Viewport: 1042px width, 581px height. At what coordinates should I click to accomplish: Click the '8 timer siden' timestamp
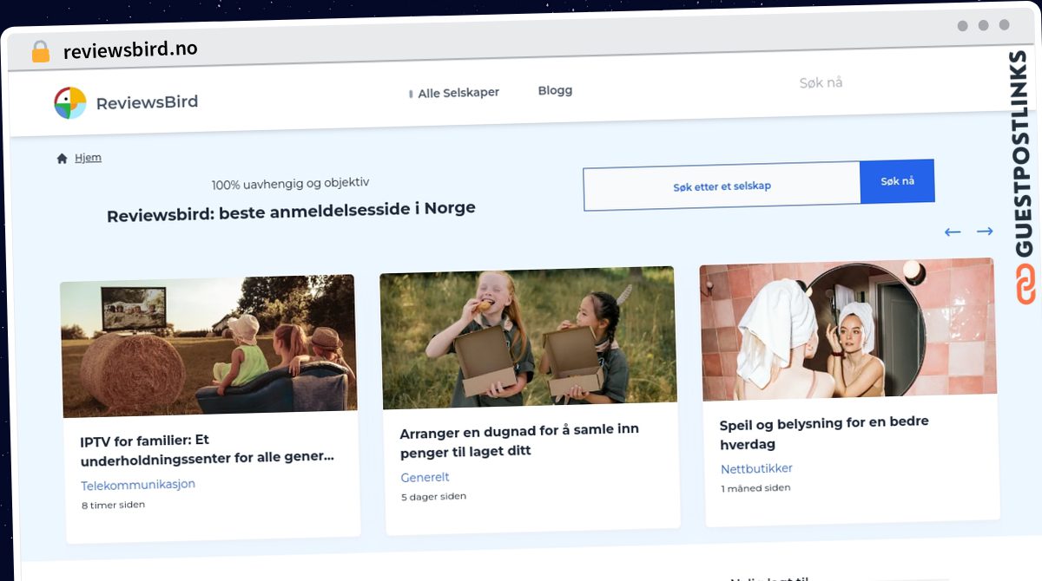tap(113, 505)
